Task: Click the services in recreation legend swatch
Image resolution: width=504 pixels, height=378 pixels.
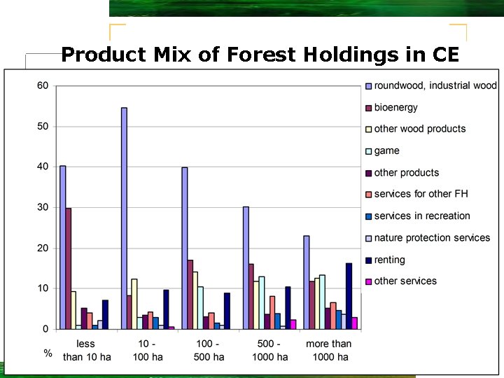Action: point(369,216)
